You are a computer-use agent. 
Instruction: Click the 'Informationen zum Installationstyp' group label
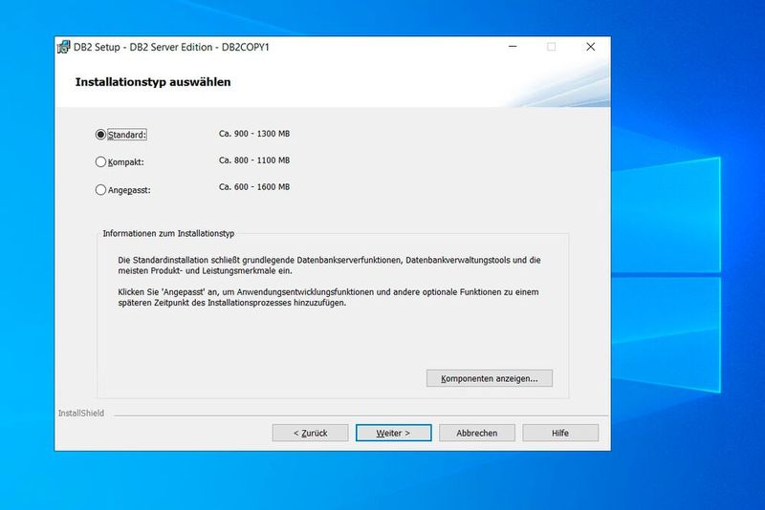(168, 233)
